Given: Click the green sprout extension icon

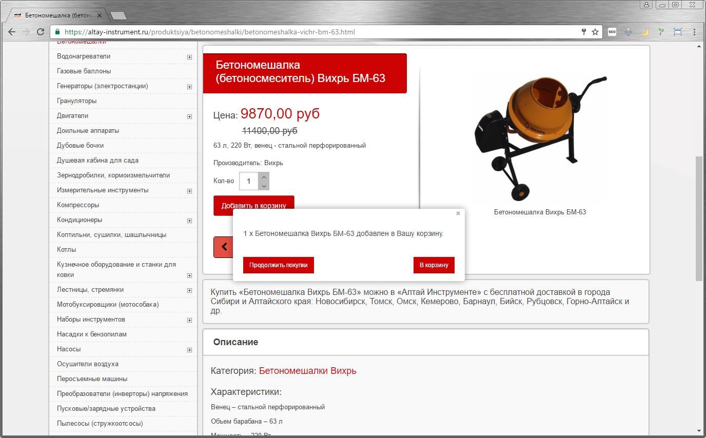Looking at the screenshot, I should point(661,32).
